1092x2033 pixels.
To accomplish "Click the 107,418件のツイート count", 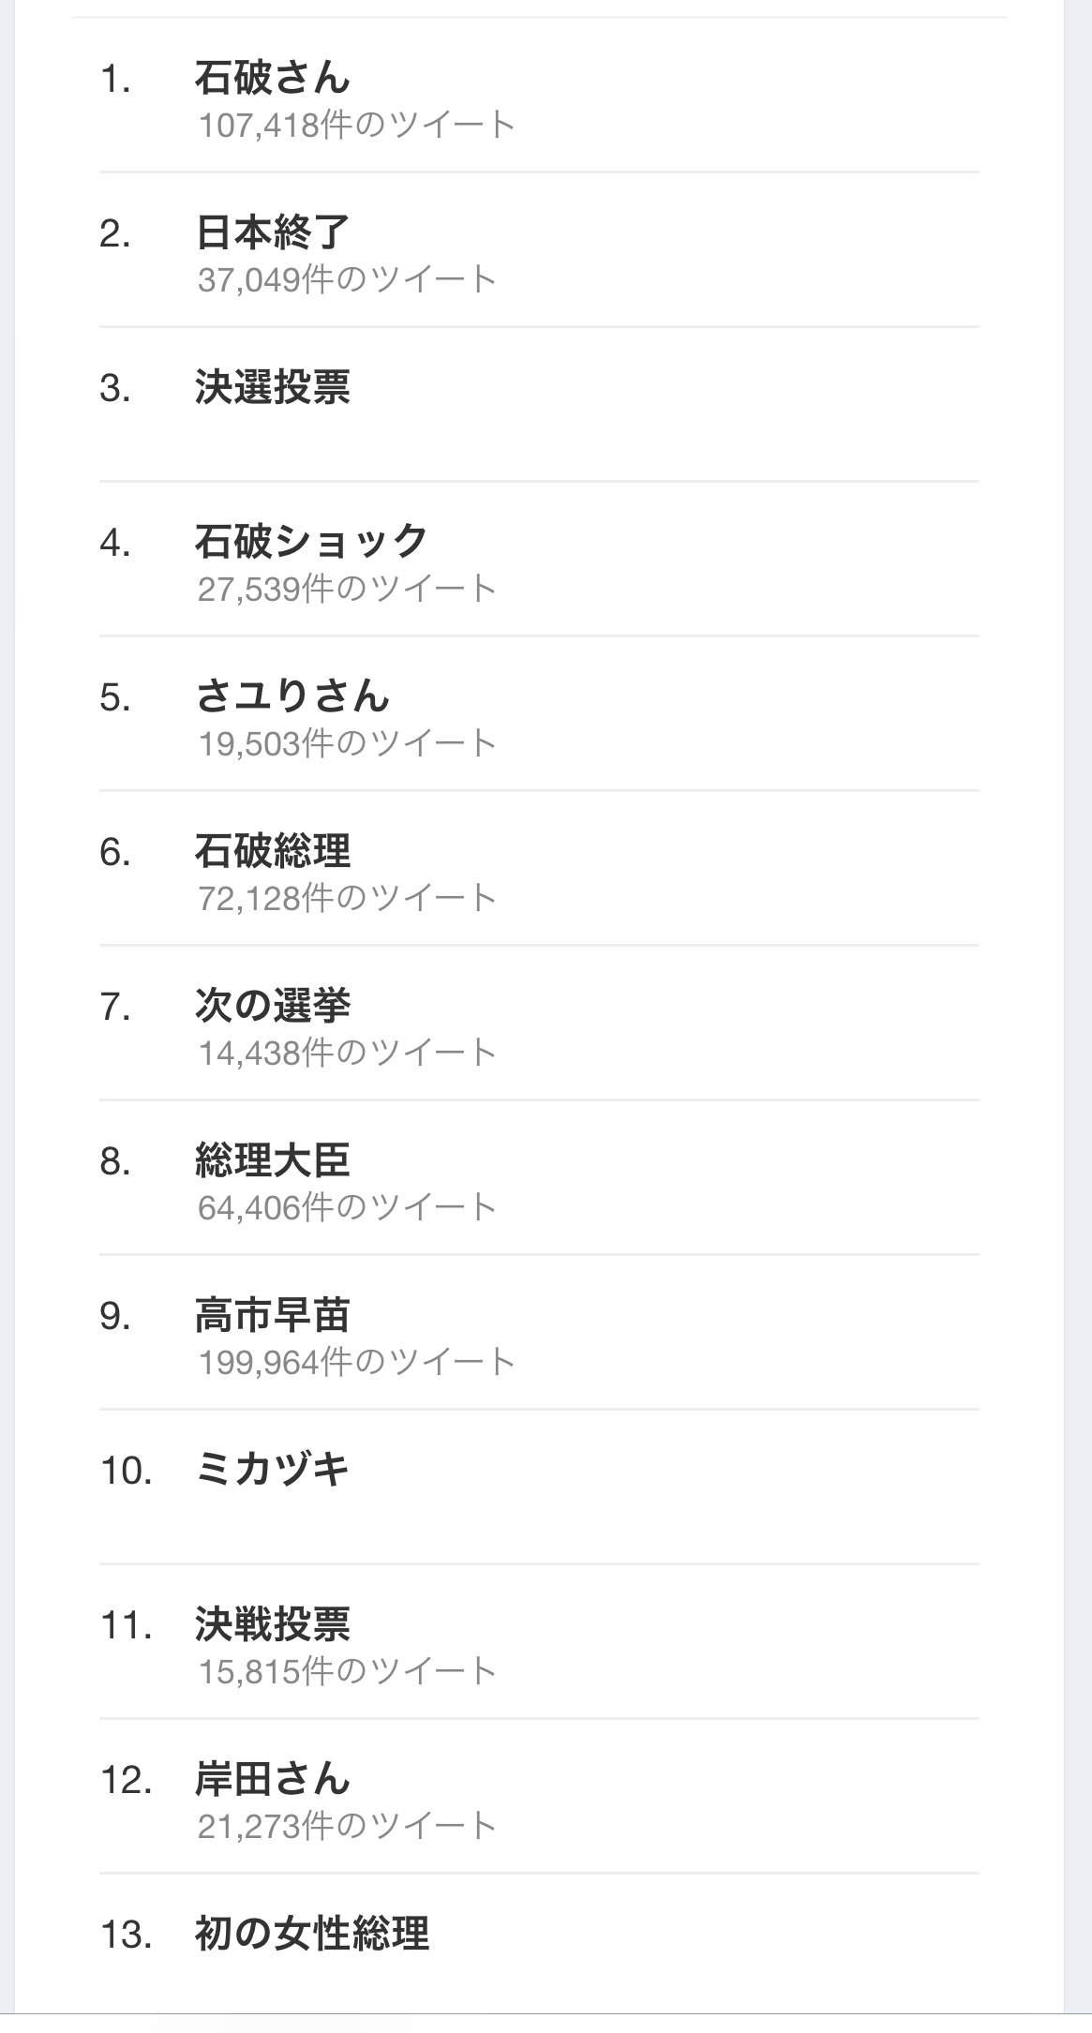I will [356, 125].
